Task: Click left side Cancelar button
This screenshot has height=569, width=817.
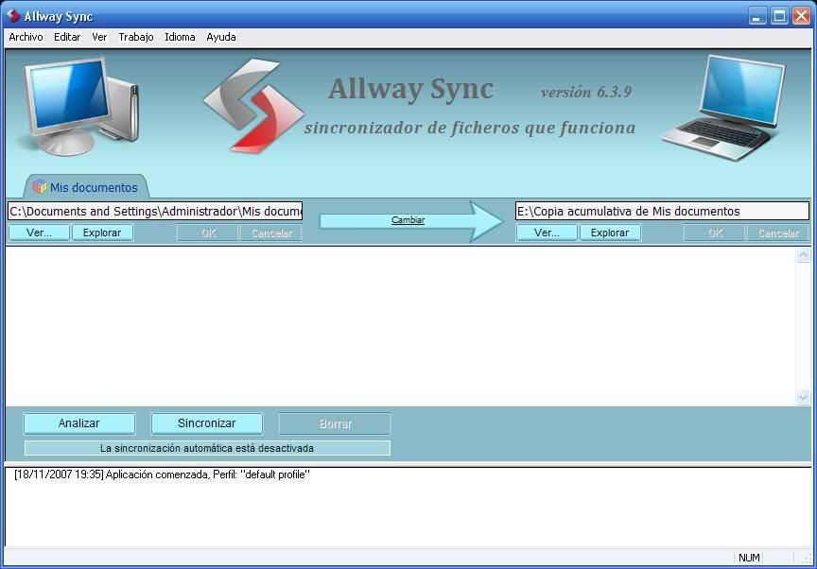Action: click(271, 233)
